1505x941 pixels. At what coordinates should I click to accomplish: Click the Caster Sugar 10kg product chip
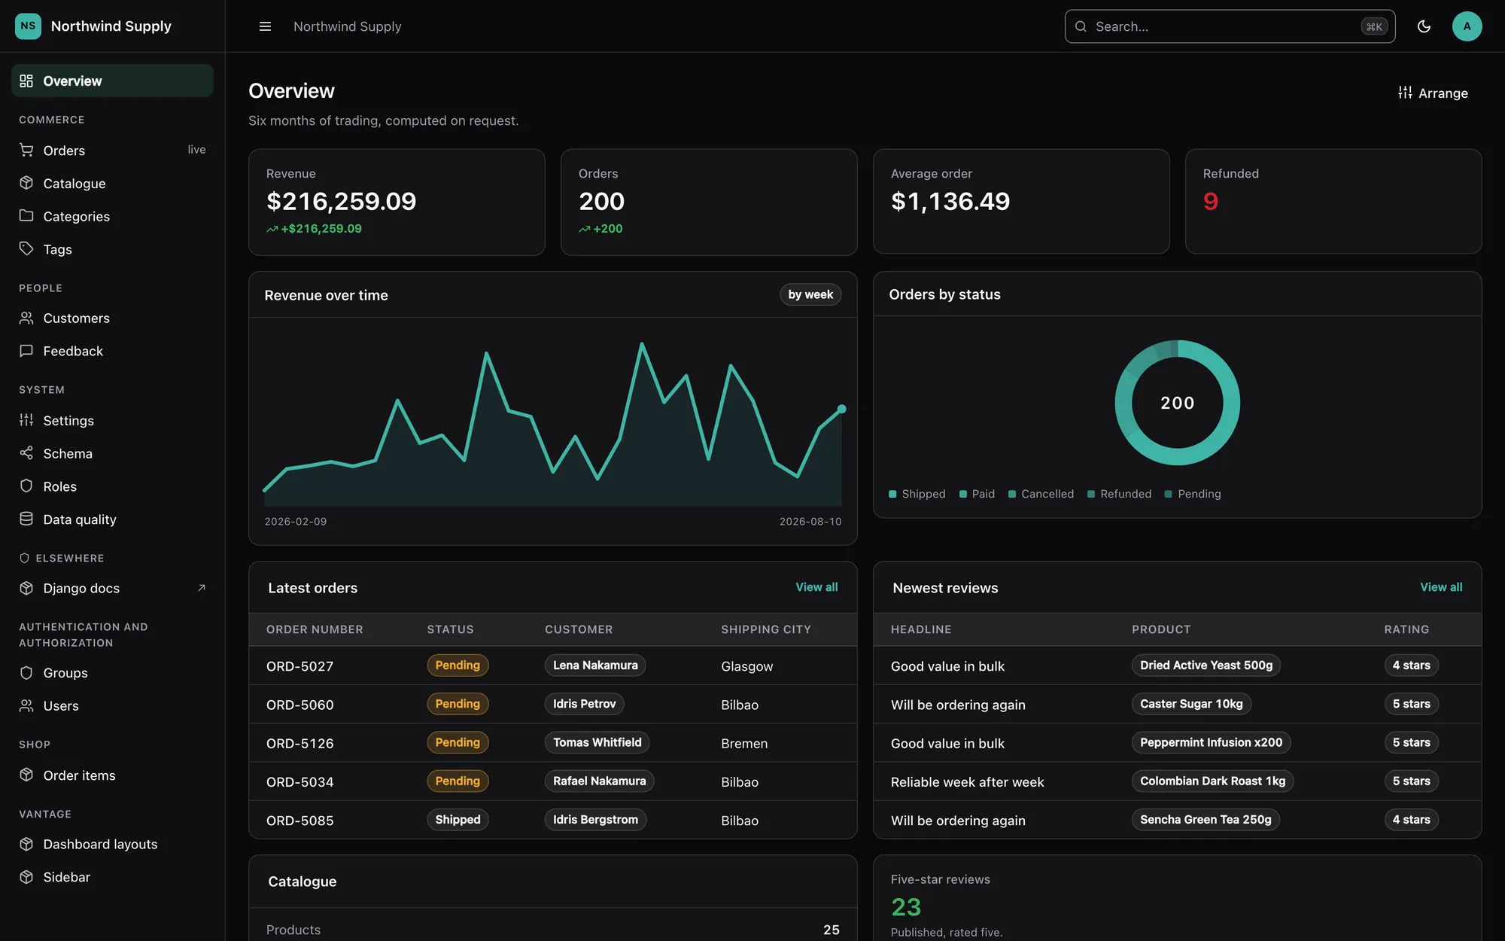[1191, 704]
